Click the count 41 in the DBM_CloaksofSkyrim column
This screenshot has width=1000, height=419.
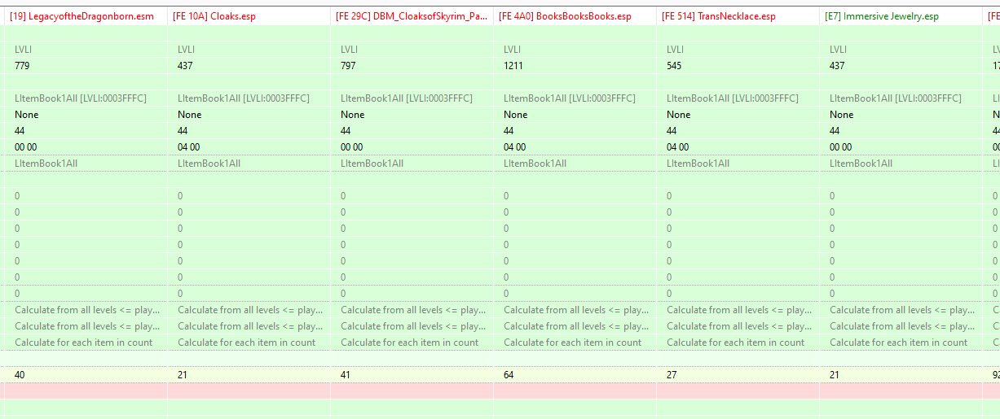tap(346, 375)
